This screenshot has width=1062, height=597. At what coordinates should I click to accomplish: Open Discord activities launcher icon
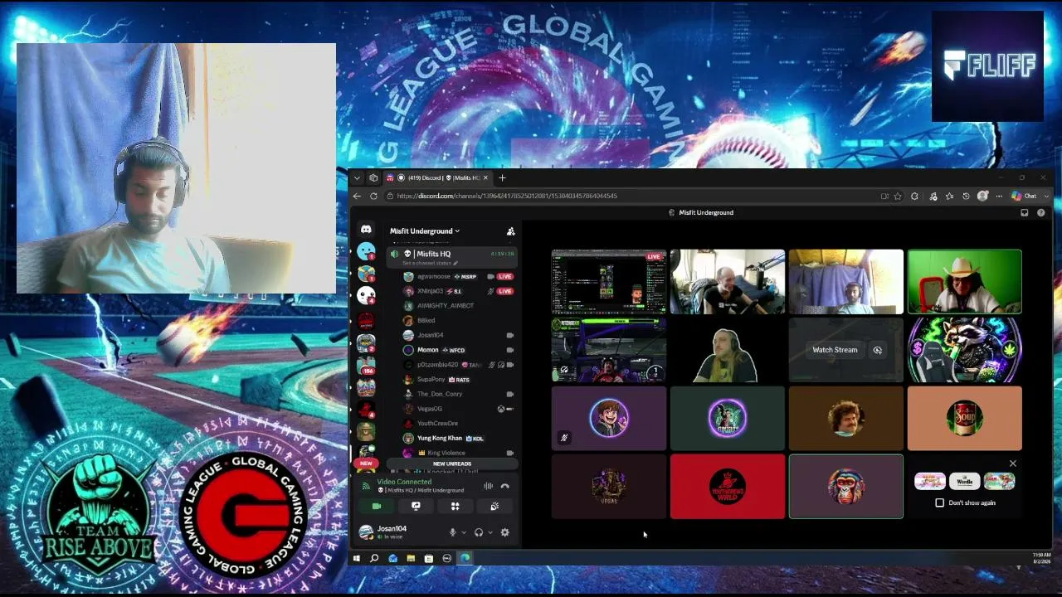coord(455,506)
